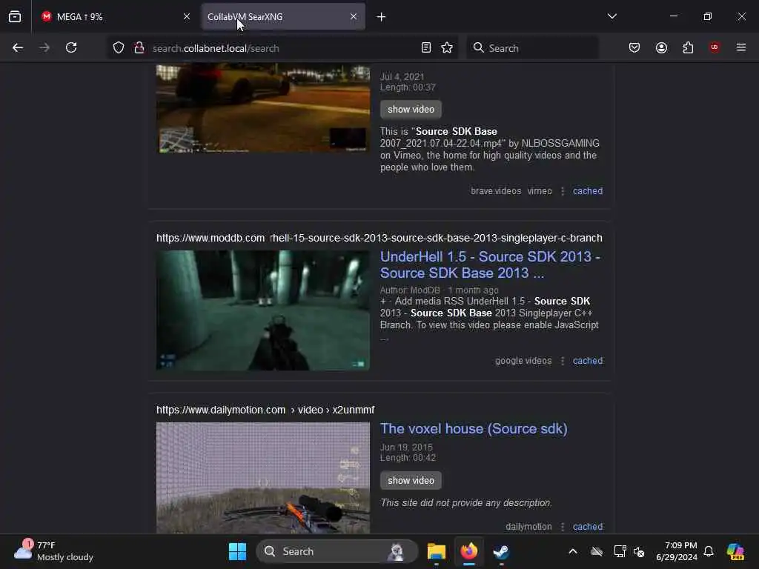
Task: Click the 'vimeo' engine label
Action: pos(540,190)
